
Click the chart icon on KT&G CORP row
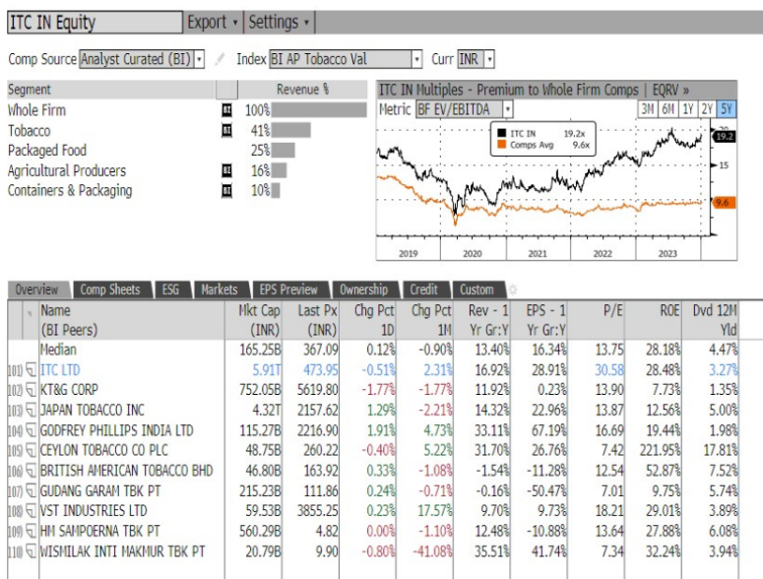[x=32, y=390]
